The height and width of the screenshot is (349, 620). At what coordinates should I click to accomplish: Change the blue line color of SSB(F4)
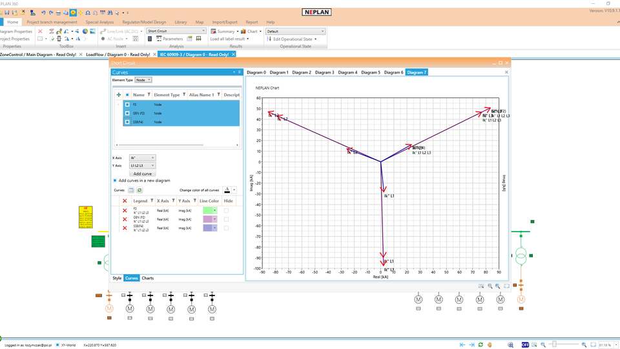coord(210,228)
